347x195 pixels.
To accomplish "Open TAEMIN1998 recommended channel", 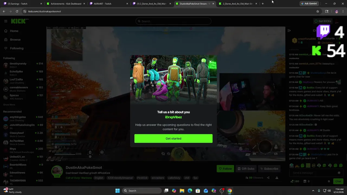I will coord(23,182).
